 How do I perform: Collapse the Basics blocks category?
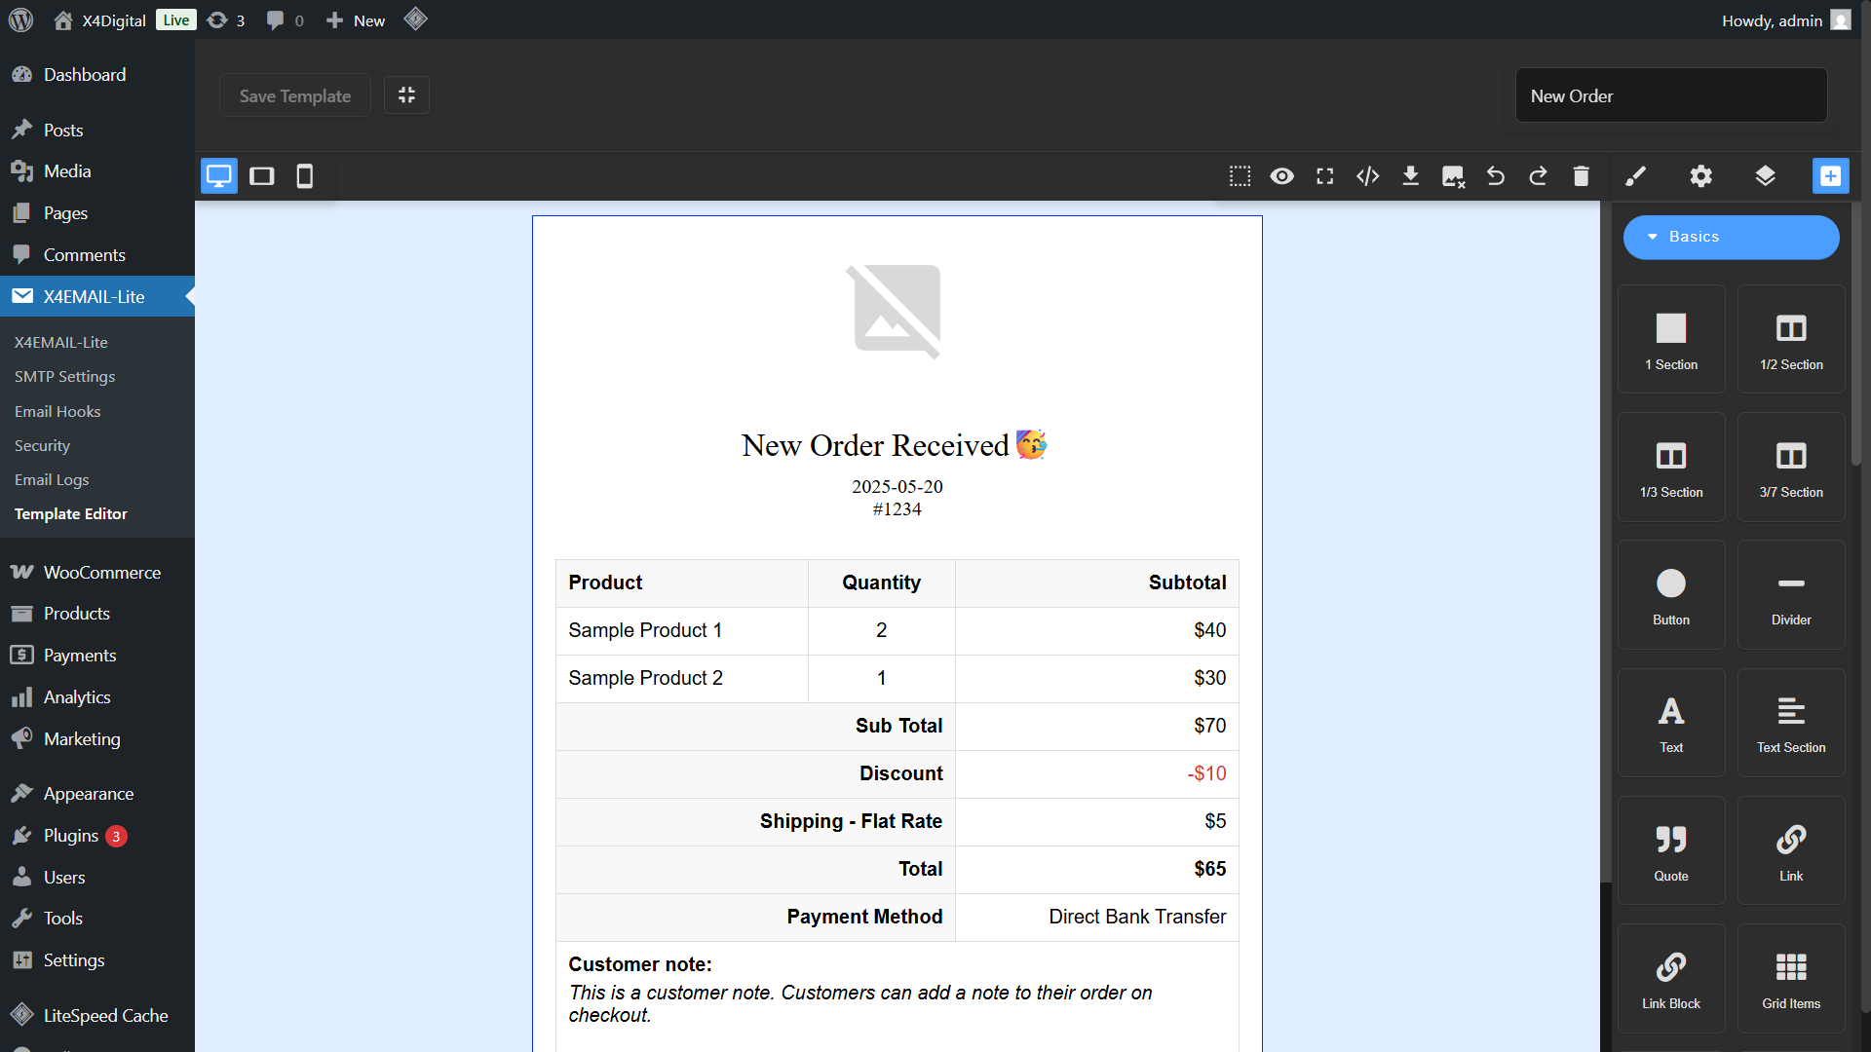1731,237
